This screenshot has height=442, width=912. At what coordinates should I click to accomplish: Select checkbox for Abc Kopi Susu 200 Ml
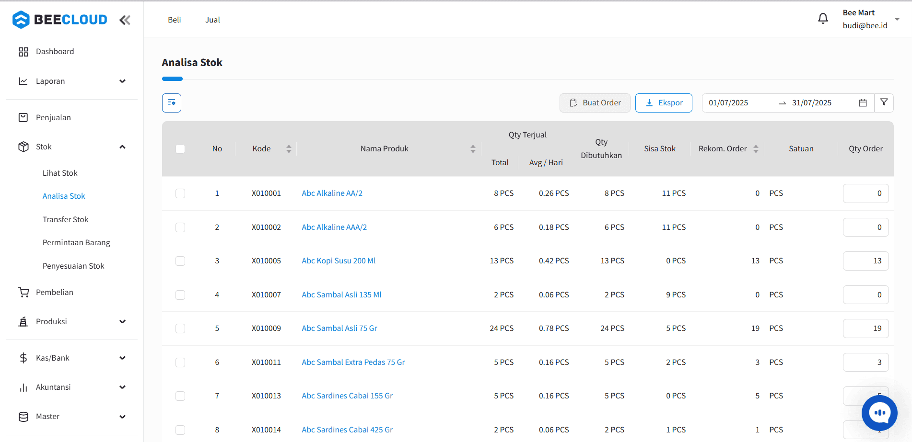[x=180, y=261]
